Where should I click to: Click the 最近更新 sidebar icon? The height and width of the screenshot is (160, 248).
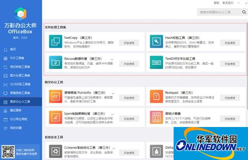(x=5, y=111)
